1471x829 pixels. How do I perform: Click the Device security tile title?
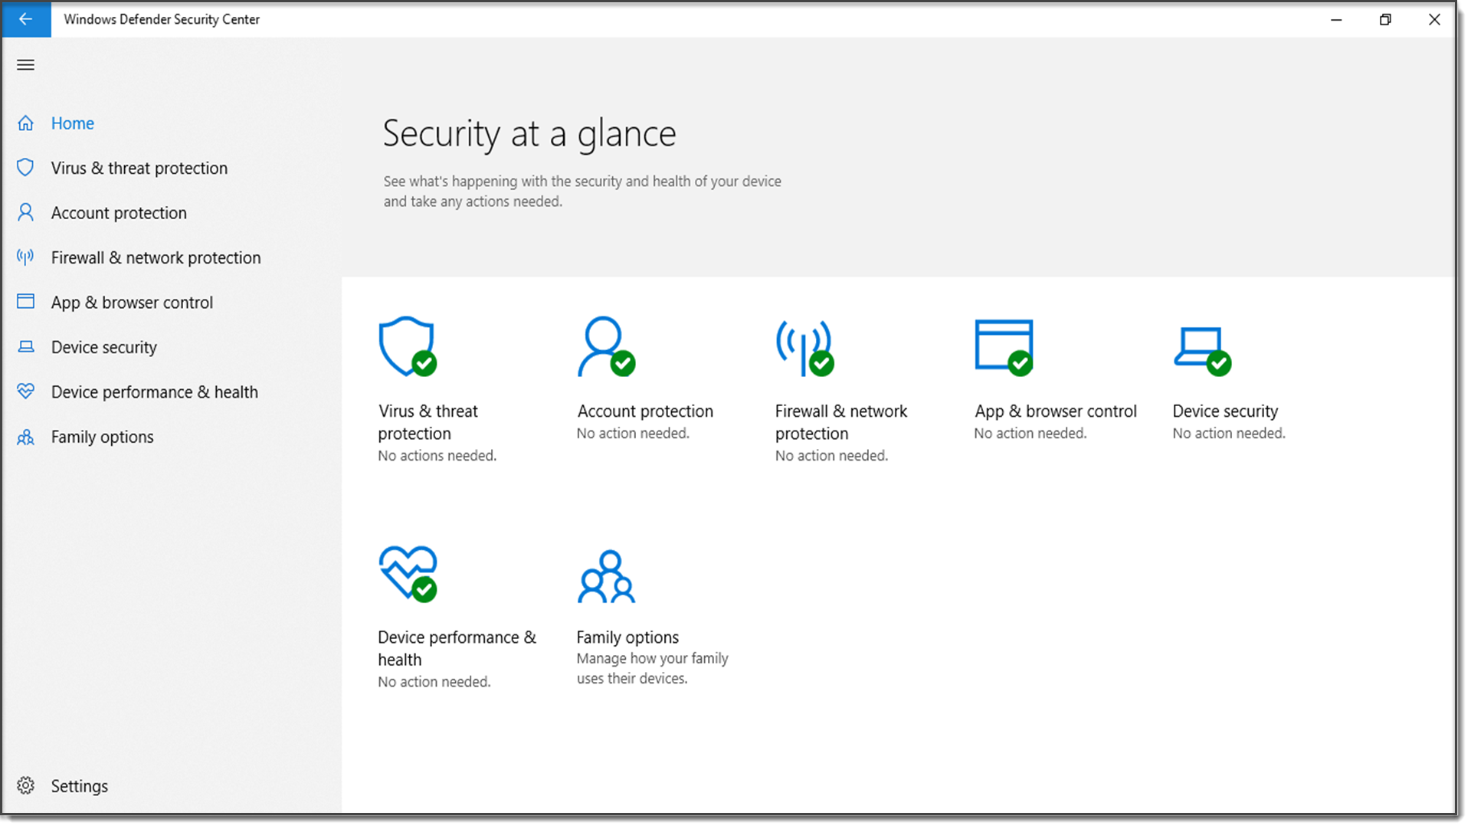click(x=1225, y=411)
